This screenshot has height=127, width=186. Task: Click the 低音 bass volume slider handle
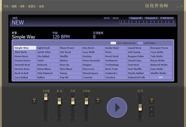pyautogui.click(x=73, y=101)
